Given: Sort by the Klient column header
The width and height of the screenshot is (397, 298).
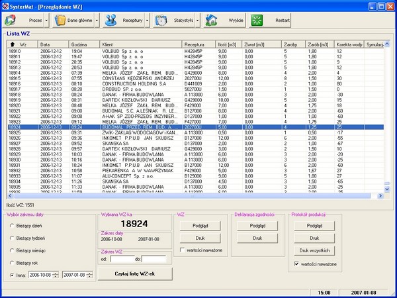Looking at the screenshot, I should coord(141,44).
